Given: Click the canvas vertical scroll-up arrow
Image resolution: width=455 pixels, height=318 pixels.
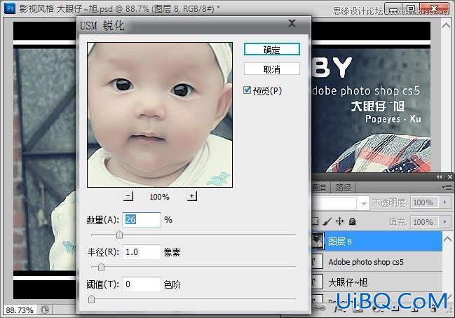Looking at the screenshot, I should click(447, 25).
